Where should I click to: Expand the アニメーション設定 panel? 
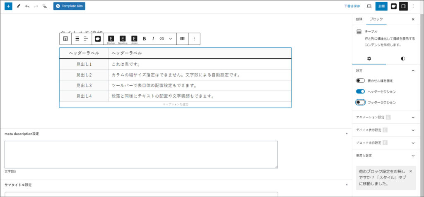[413, 117]
